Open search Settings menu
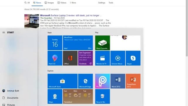This screenshot has width=188, height=106. pos(102,3)
